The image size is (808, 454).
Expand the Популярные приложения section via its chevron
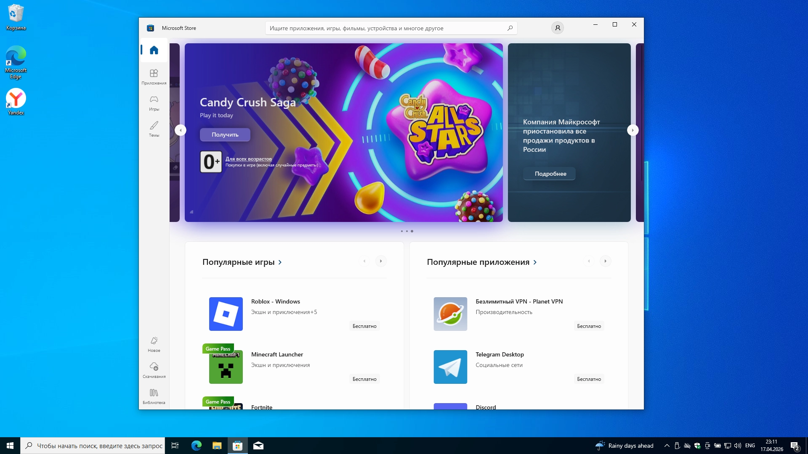point(535,262)
